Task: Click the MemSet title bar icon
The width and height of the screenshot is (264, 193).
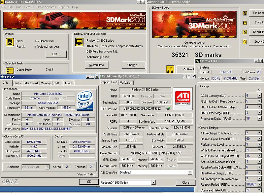Action: click(x=197, y=61)
